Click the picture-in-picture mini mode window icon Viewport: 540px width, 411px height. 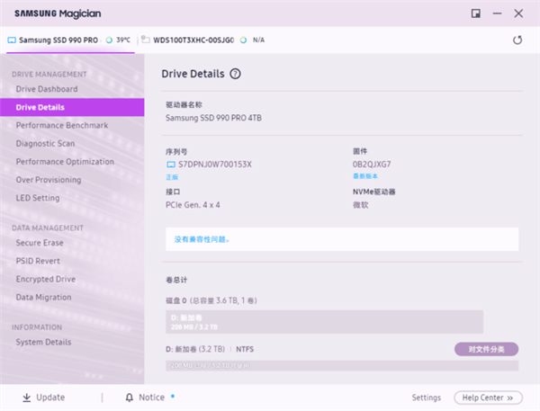pyautogui.click(x=475, y=13)
